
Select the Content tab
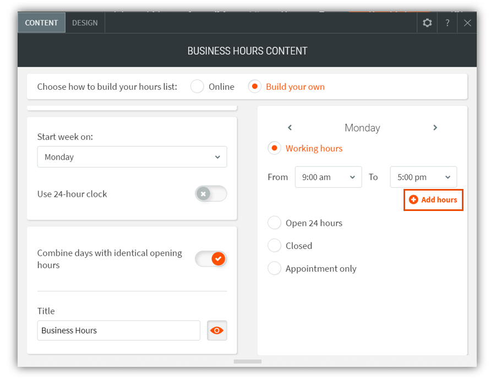pos(41,23)
